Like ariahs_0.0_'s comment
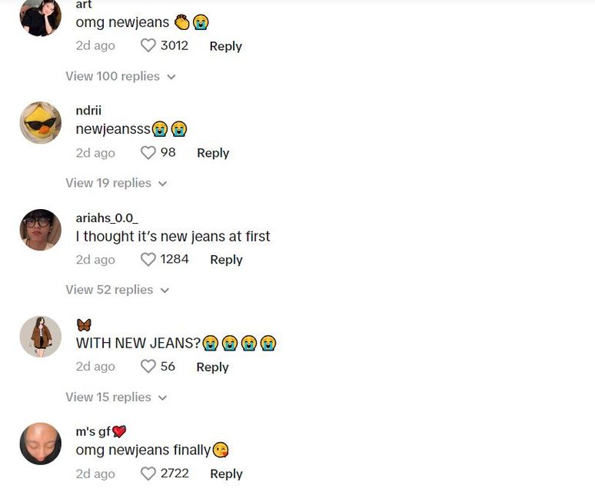 (x=148, y=260)
